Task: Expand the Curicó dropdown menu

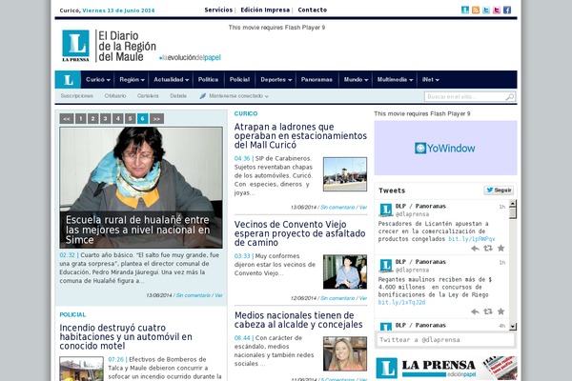Action: [x=98, y=79]
